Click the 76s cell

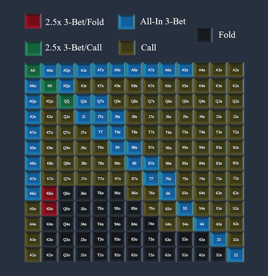[x=168, y=179]
